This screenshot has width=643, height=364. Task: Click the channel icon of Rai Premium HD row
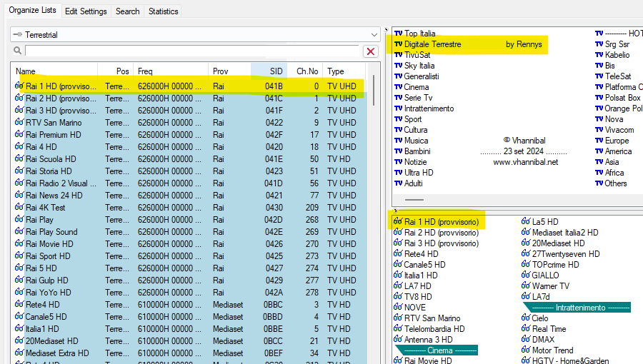(19, 134)
